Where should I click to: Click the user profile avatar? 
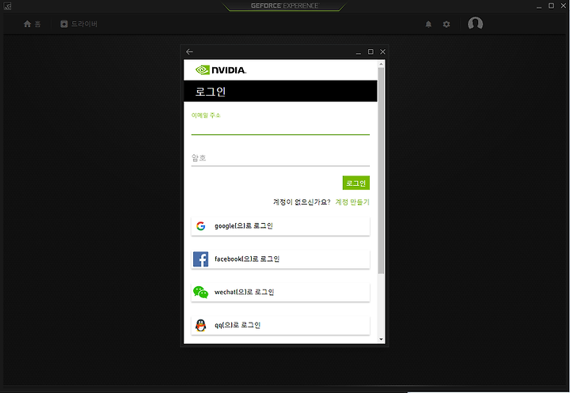(x=475, y=24)
